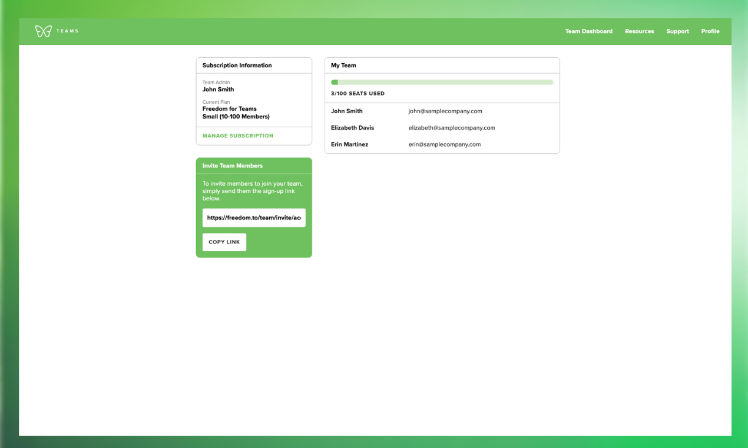Click the email elizabeth@samplecompany.com
Image resolution: width=748 pixels, height=448 pixels.
(452, 127)
